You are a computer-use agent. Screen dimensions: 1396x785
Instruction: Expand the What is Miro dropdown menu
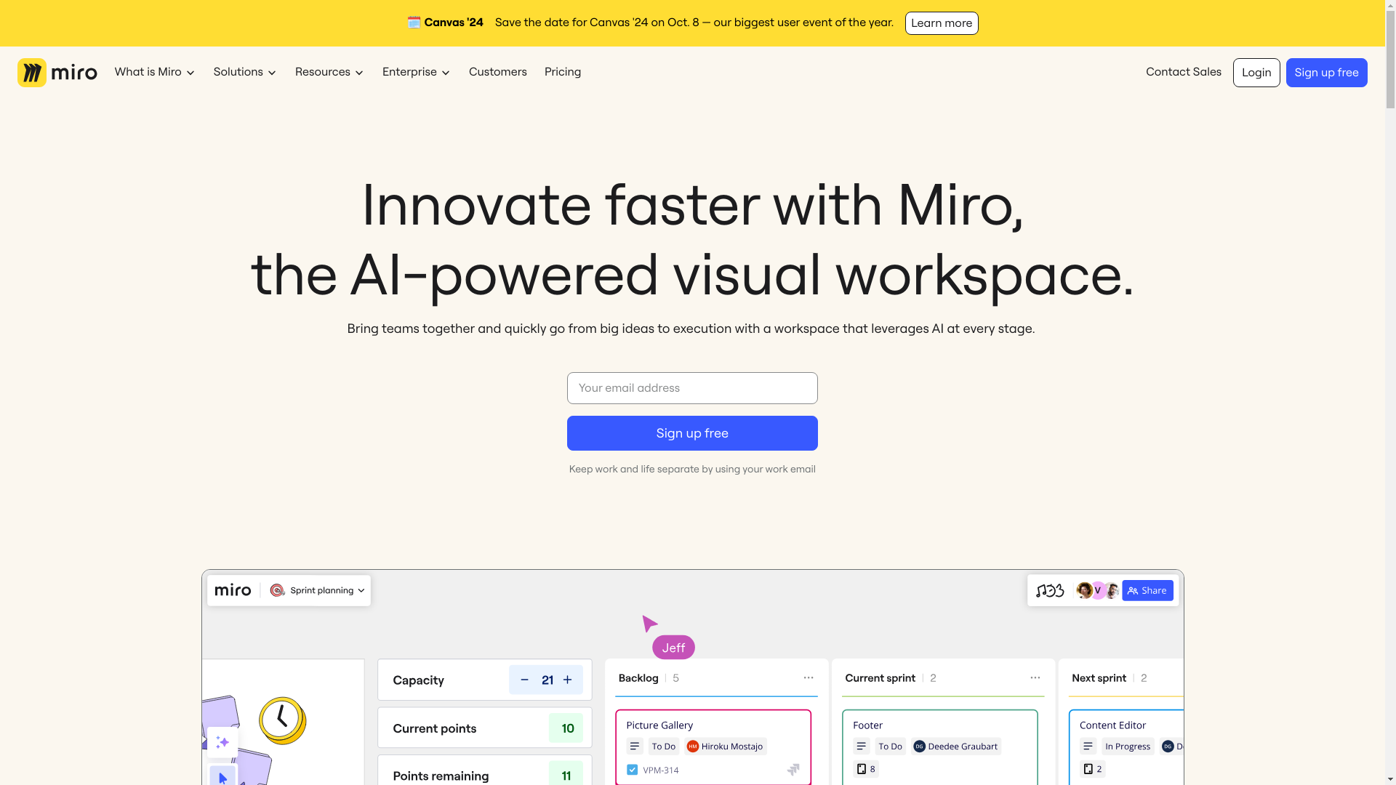click(x=154, y=72)
